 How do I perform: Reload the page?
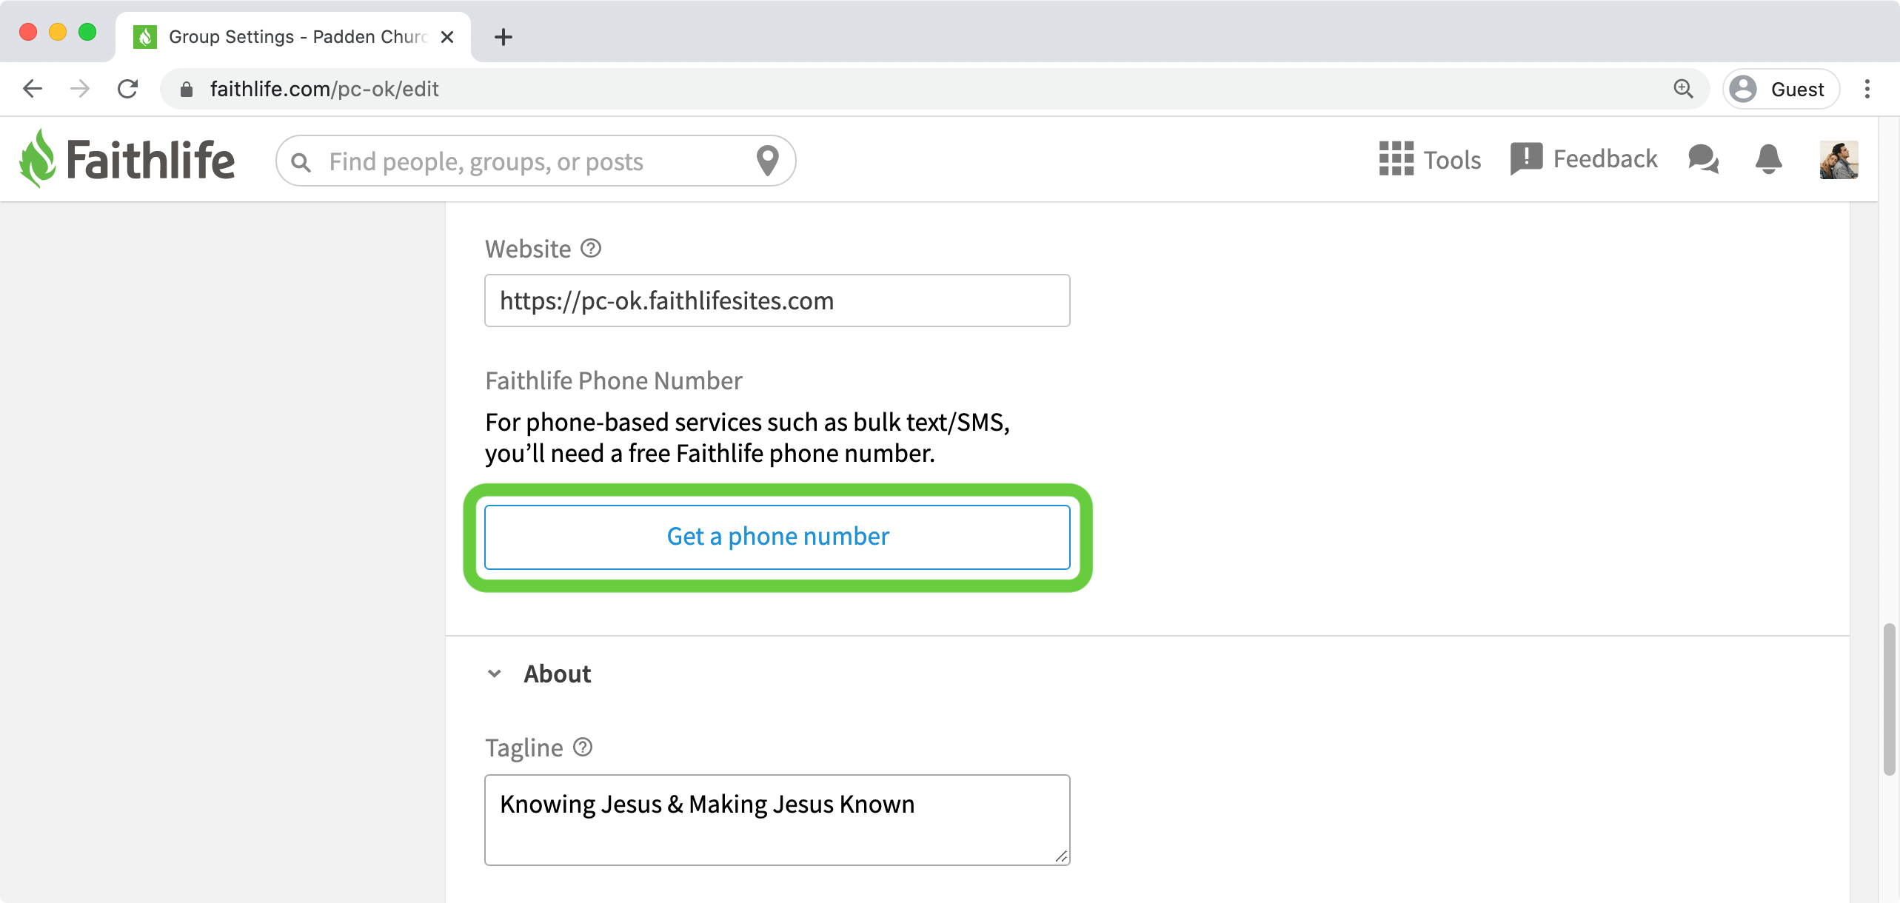pyautogui.click(x=127, y=89)
